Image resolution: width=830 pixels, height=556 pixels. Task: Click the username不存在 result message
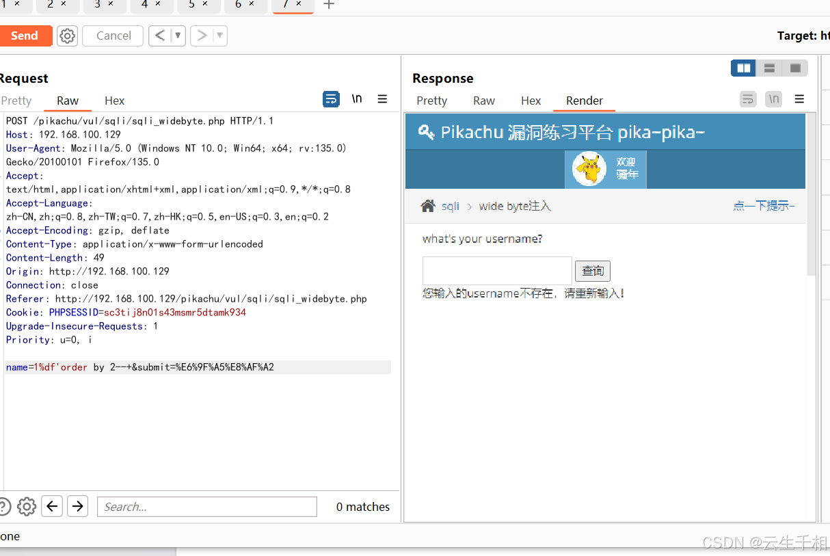523,293
